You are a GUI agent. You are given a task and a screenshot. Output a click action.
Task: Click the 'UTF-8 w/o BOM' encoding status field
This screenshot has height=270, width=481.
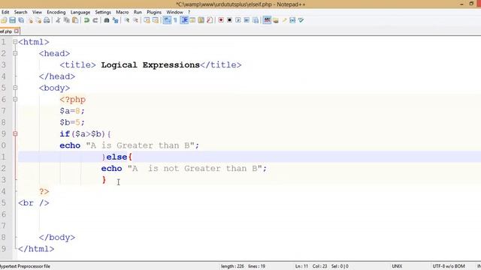point(449,266)
